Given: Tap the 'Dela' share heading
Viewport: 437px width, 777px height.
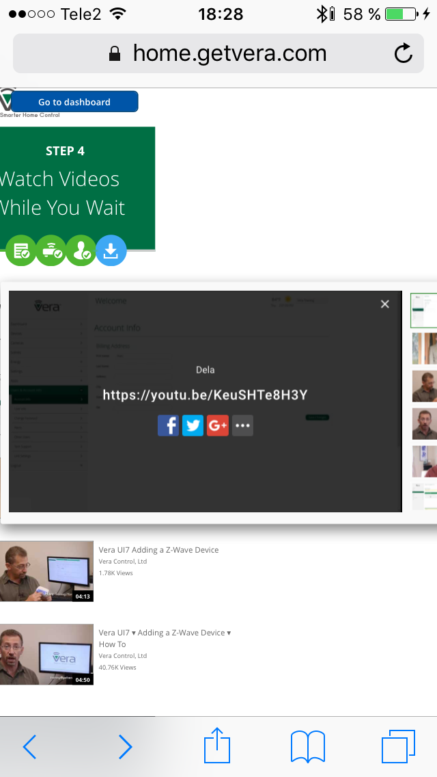Looking at the screenshot, I should pos(205,369).
